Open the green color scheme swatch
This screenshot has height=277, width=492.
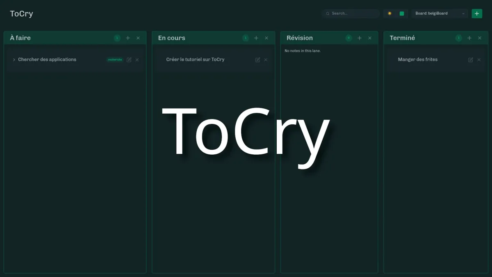click(402, 14)
